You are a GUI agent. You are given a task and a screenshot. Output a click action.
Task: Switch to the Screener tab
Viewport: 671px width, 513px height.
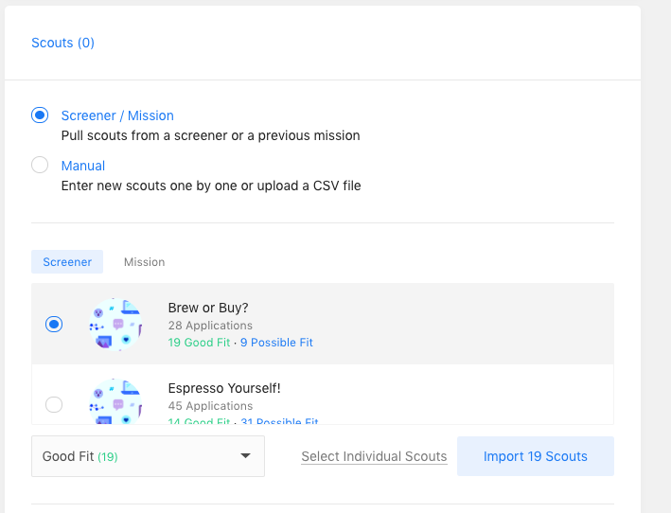pyautogui.click(x=67, y=262)
